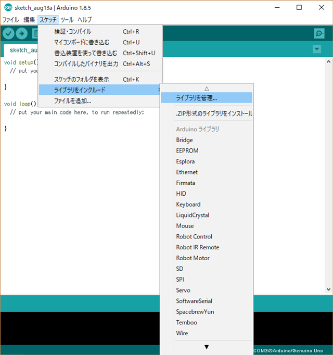Viewport: 333px width, 355px height.
Task: Click the Arduino logo in title bar
Action: (x=8, y=7)
